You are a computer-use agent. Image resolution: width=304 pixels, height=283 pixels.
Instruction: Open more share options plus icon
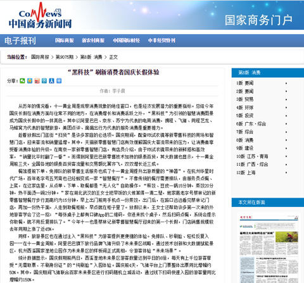(x=59, y=81)
